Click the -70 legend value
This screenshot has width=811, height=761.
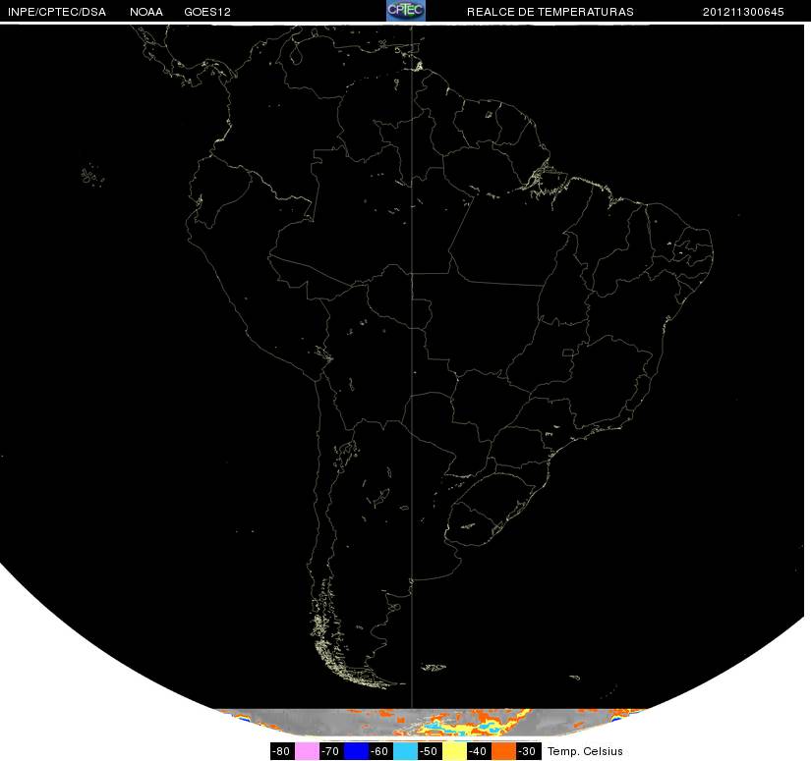[331, 751]
